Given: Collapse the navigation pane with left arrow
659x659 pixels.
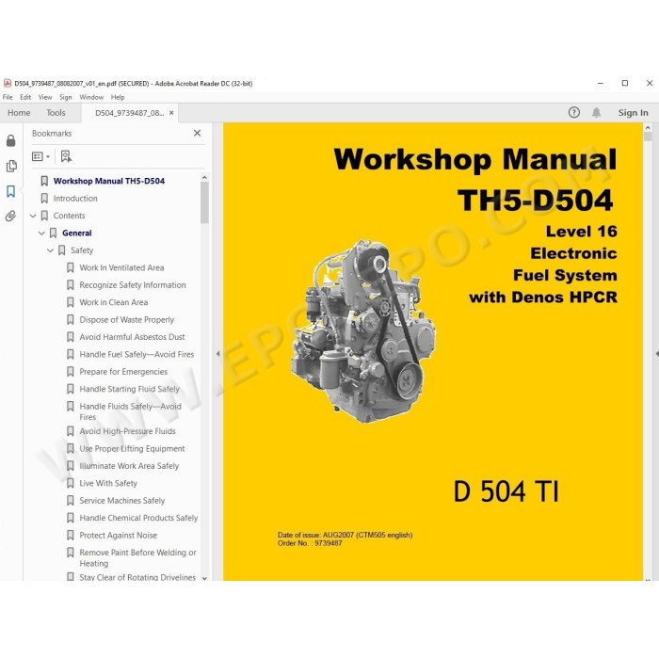Looking at the screenshot, I should [217, 354].
